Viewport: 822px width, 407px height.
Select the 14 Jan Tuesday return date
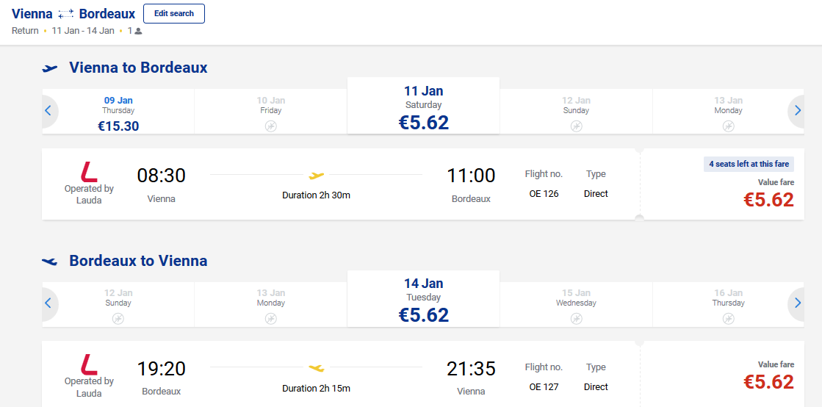[x=424, y=299]
